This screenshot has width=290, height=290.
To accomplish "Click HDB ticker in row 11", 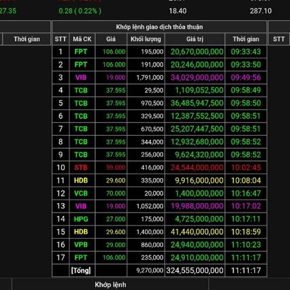I will click(x=81, y=180).
